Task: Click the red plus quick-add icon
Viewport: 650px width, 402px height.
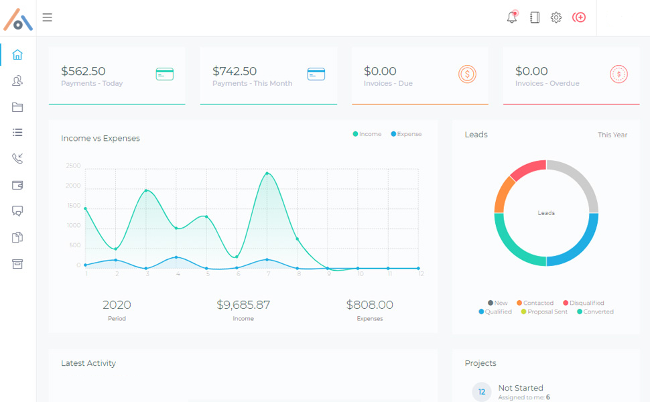Action: [x=579, y=17]
